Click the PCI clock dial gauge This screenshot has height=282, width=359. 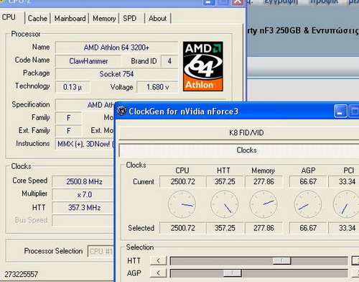[346, 204]
